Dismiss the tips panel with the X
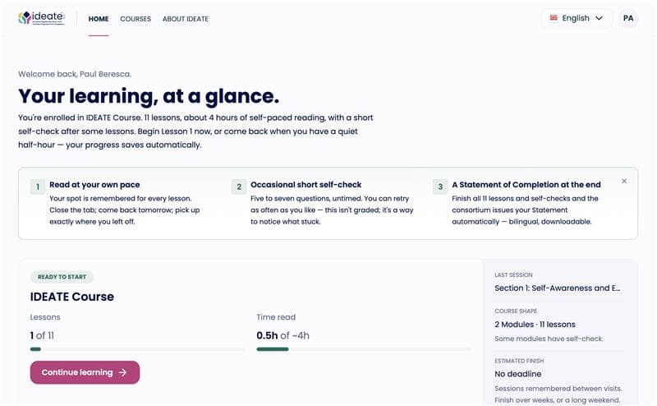The width and height of the screenshot is (657, 406). coord(624,181)
